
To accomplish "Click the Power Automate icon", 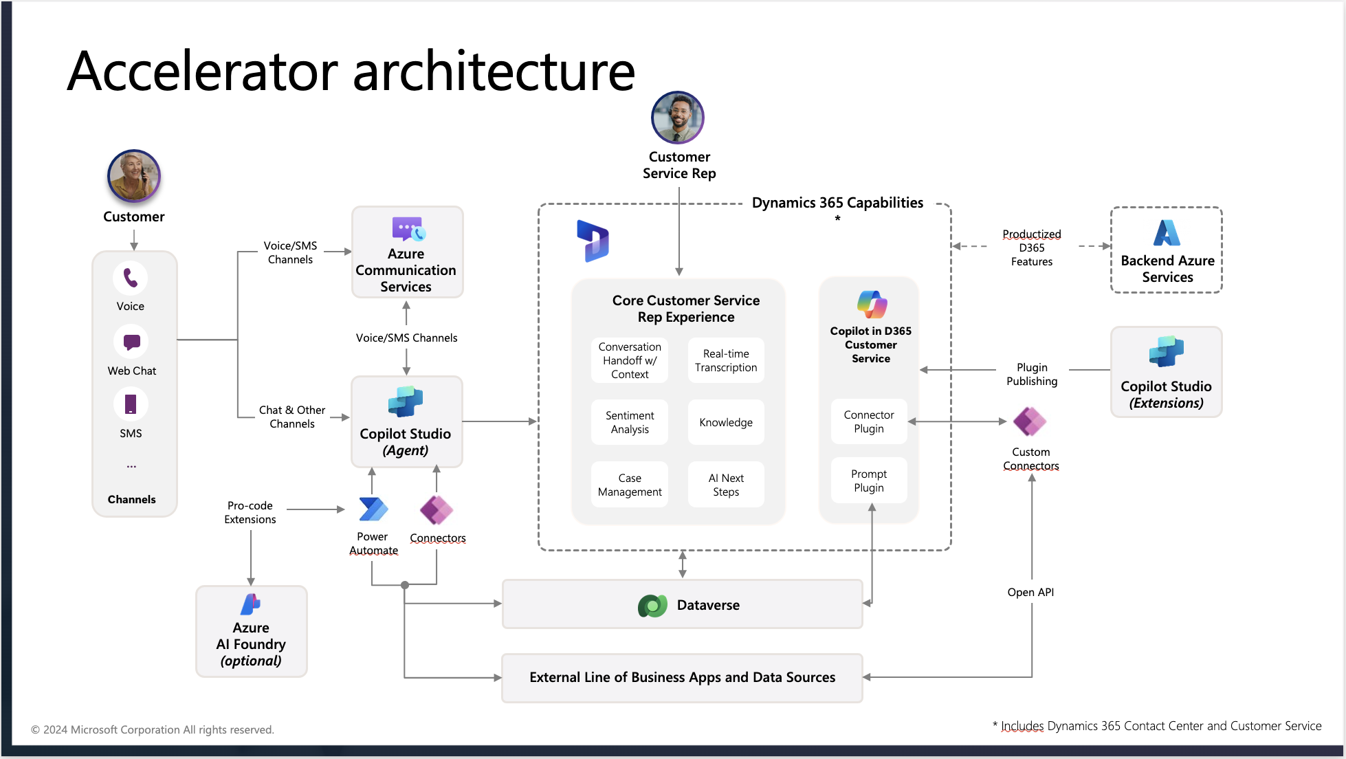I will click(x=373, y=509).
